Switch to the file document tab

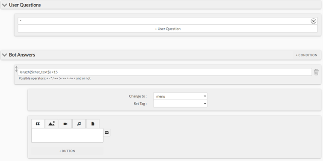click(93, 124)
